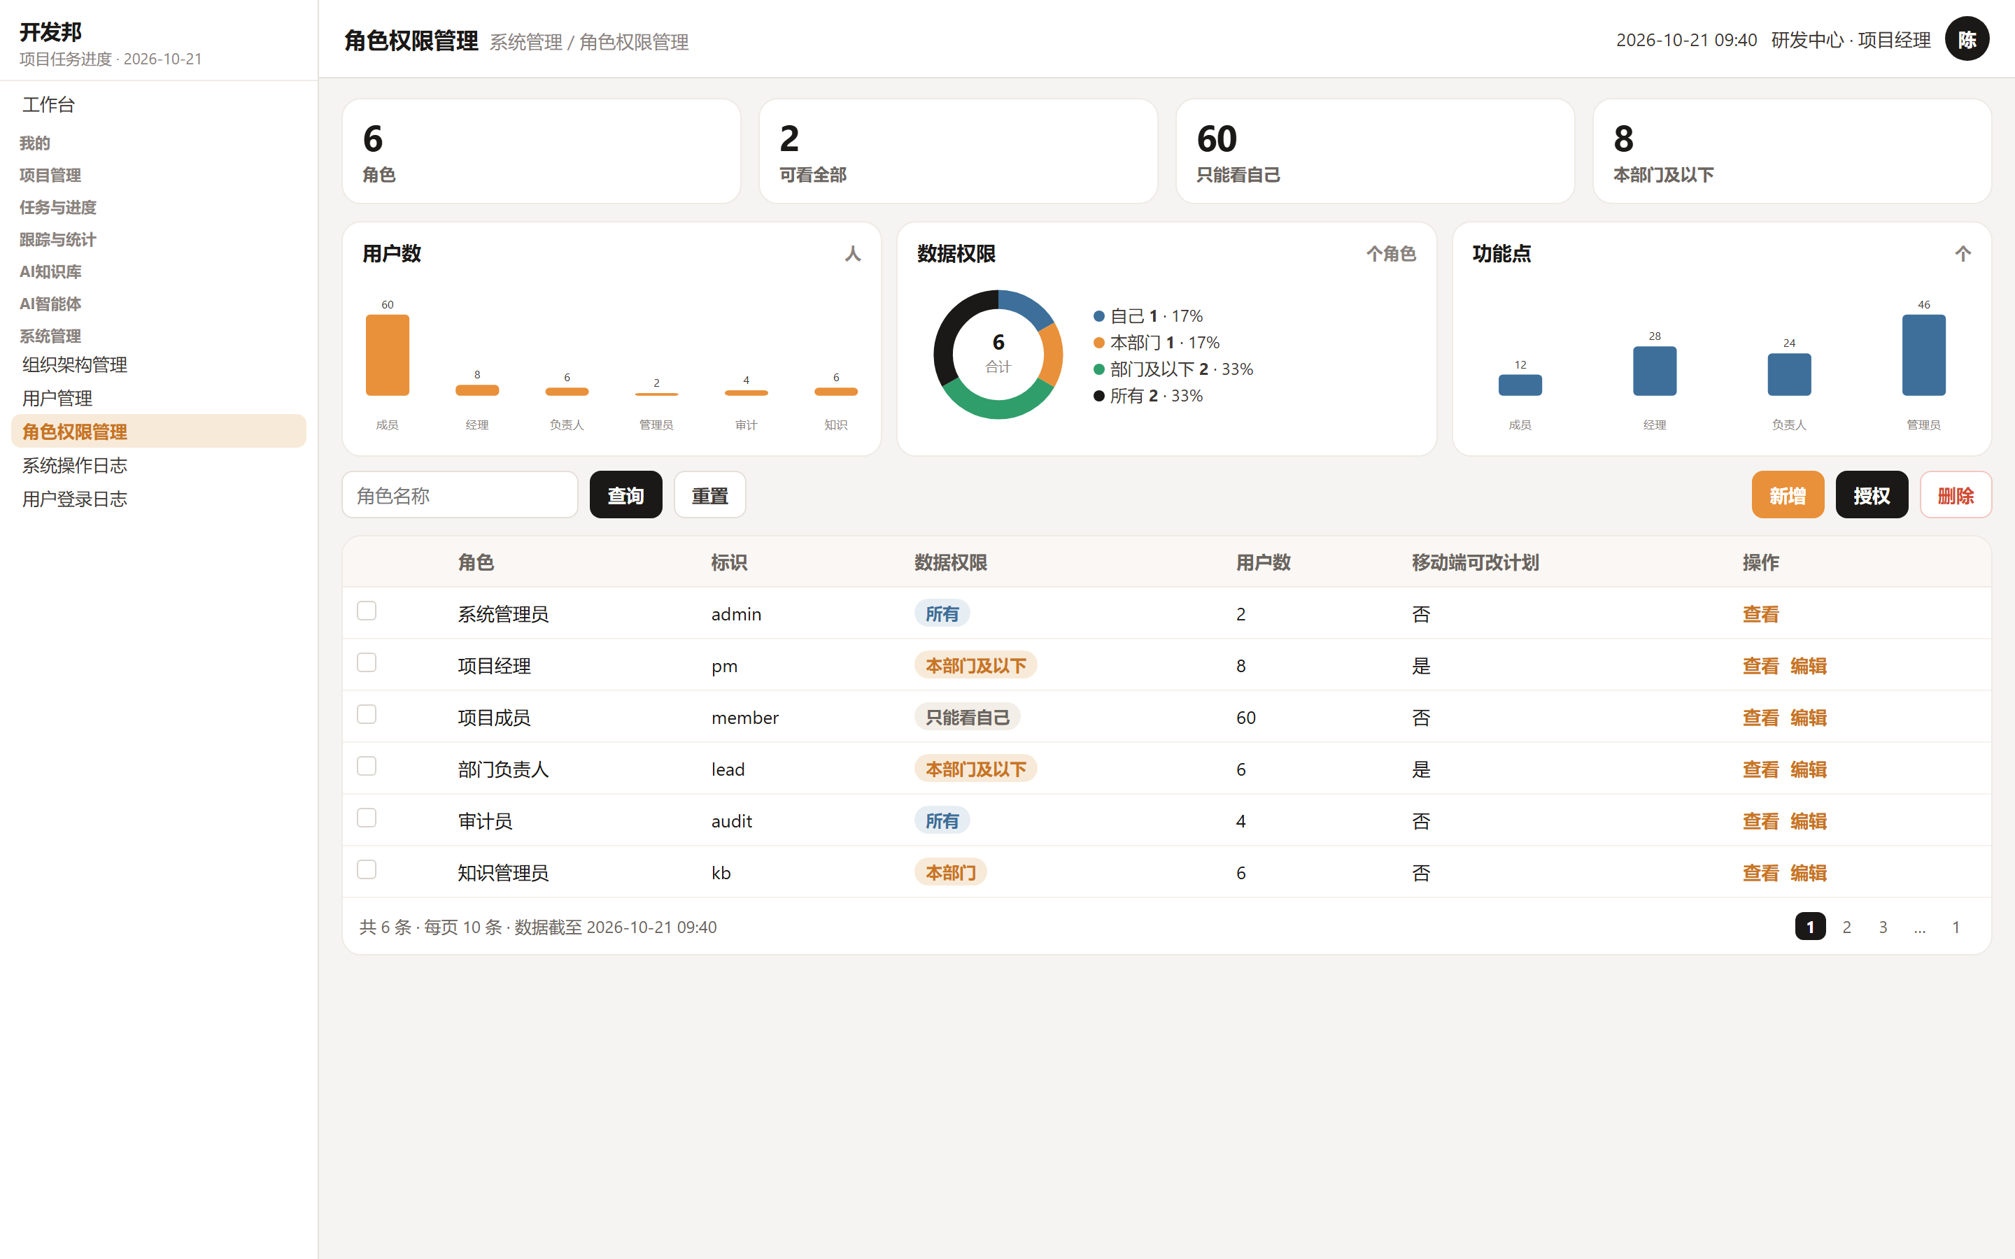Go to page 3 in pagination

1883,927
